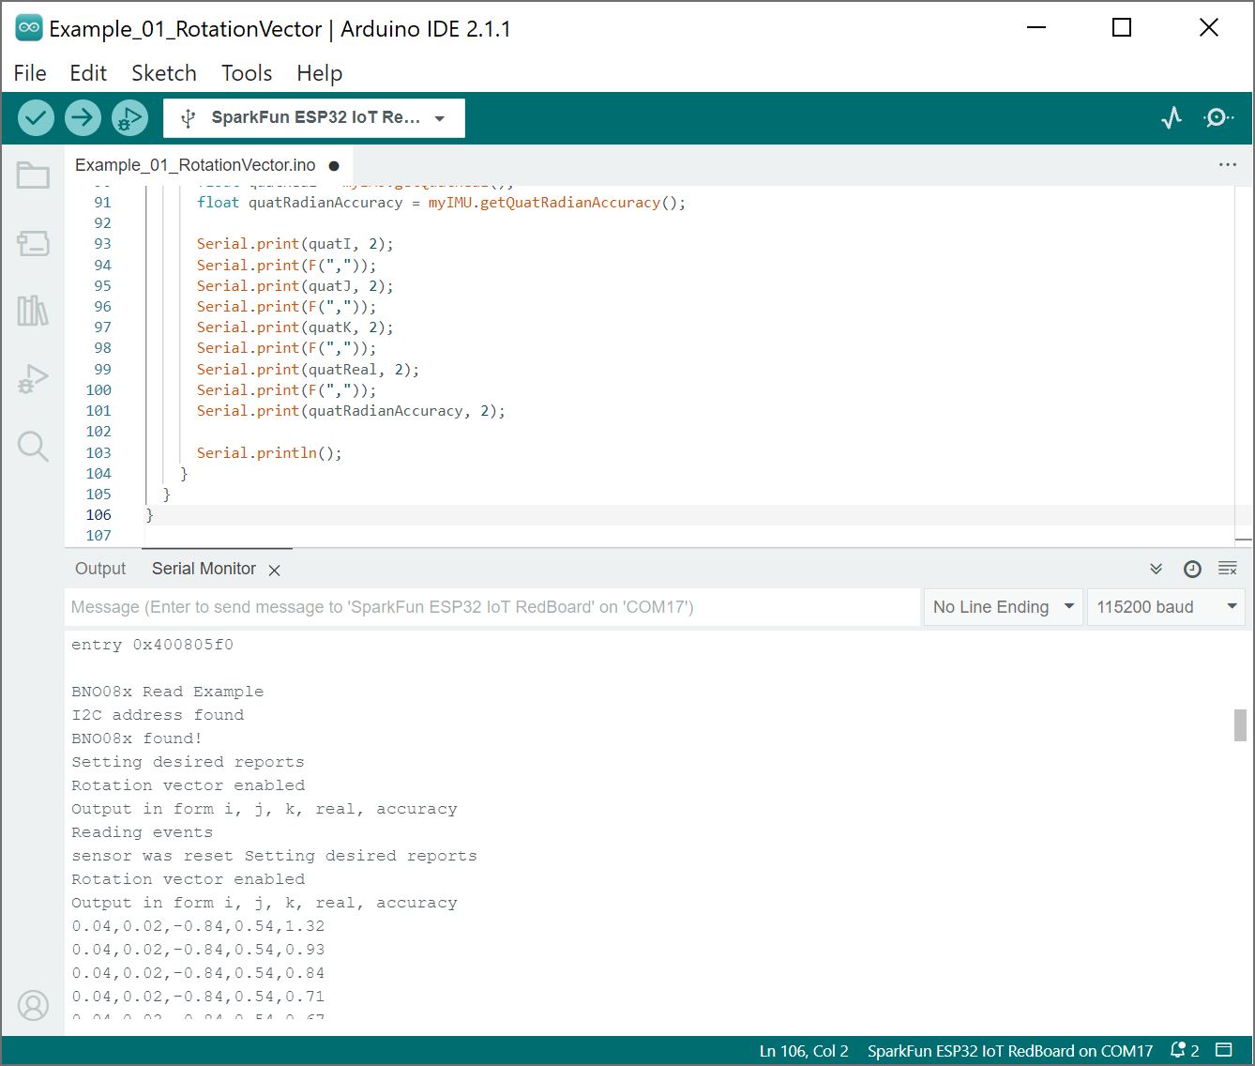The image size is (1255, 1066).
Task: Close the Serial Monitor tab
Action: click(x=274, y=570)
